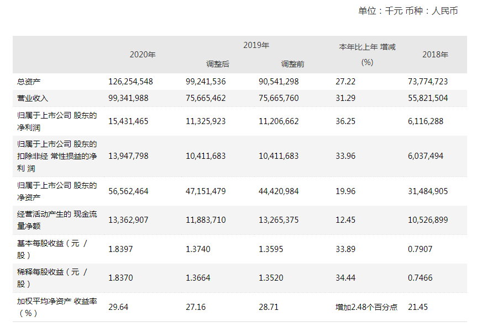Click the 2018 value 73,774,723

pos(427,81)
